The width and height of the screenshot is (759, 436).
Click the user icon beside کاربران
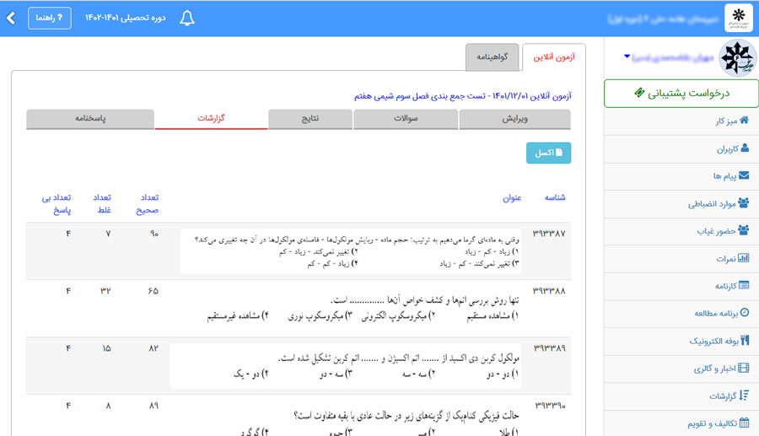[x=745, y=148]
